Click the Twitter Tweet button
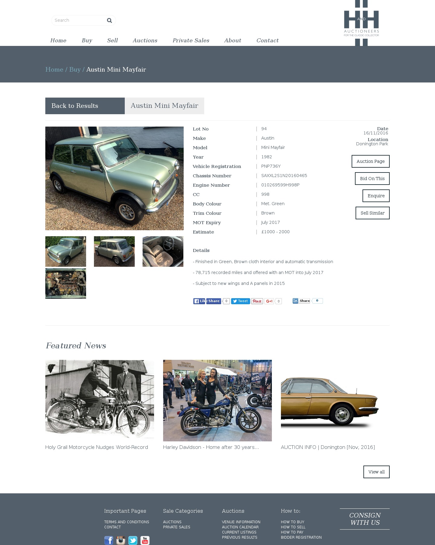435x545 pixels. (x=240, y=301)
